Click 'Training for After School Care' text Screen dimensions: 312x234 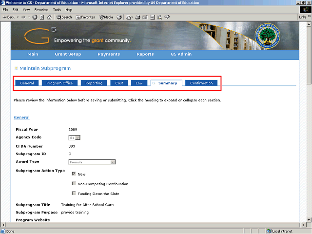[87, 205]
